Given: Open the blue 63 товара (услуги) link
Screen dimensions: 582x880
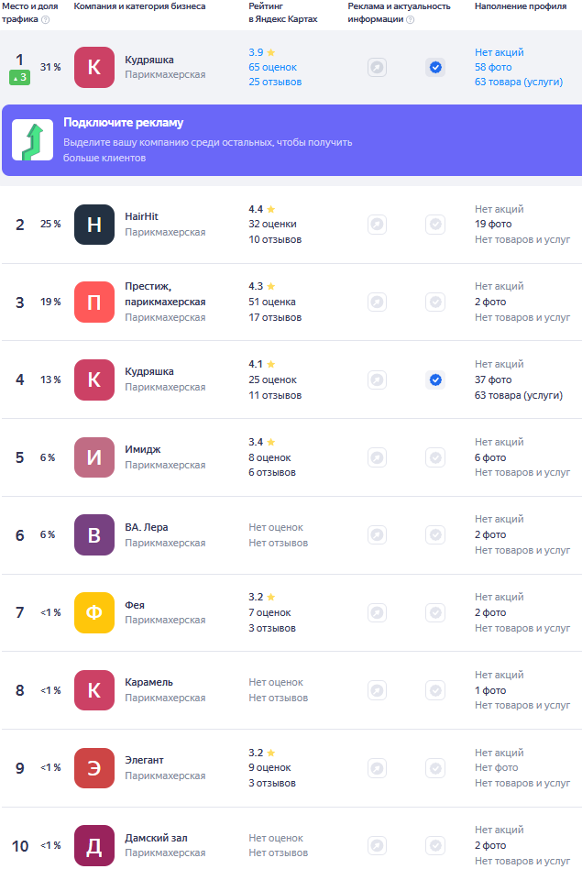Looking at the screenshot, I should [519, 82].
